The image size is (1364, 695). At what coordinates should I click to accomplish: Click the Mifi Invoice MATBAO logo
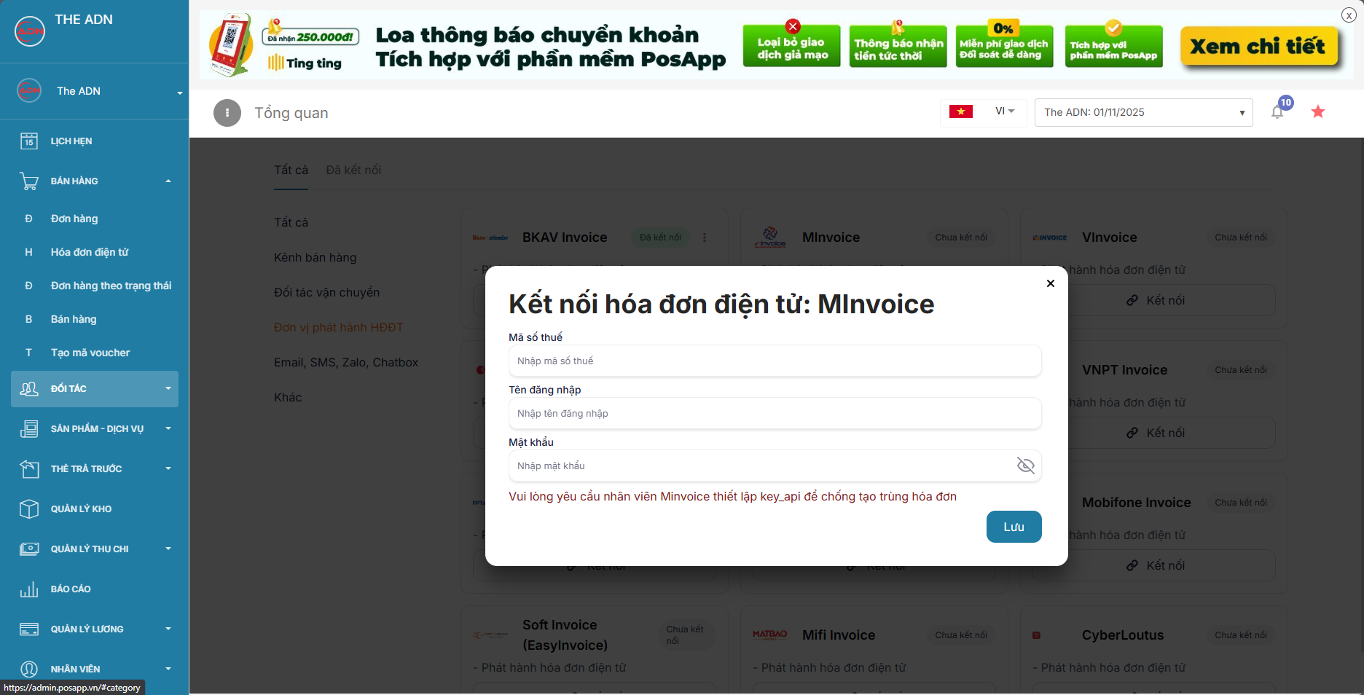coord(770,635)
